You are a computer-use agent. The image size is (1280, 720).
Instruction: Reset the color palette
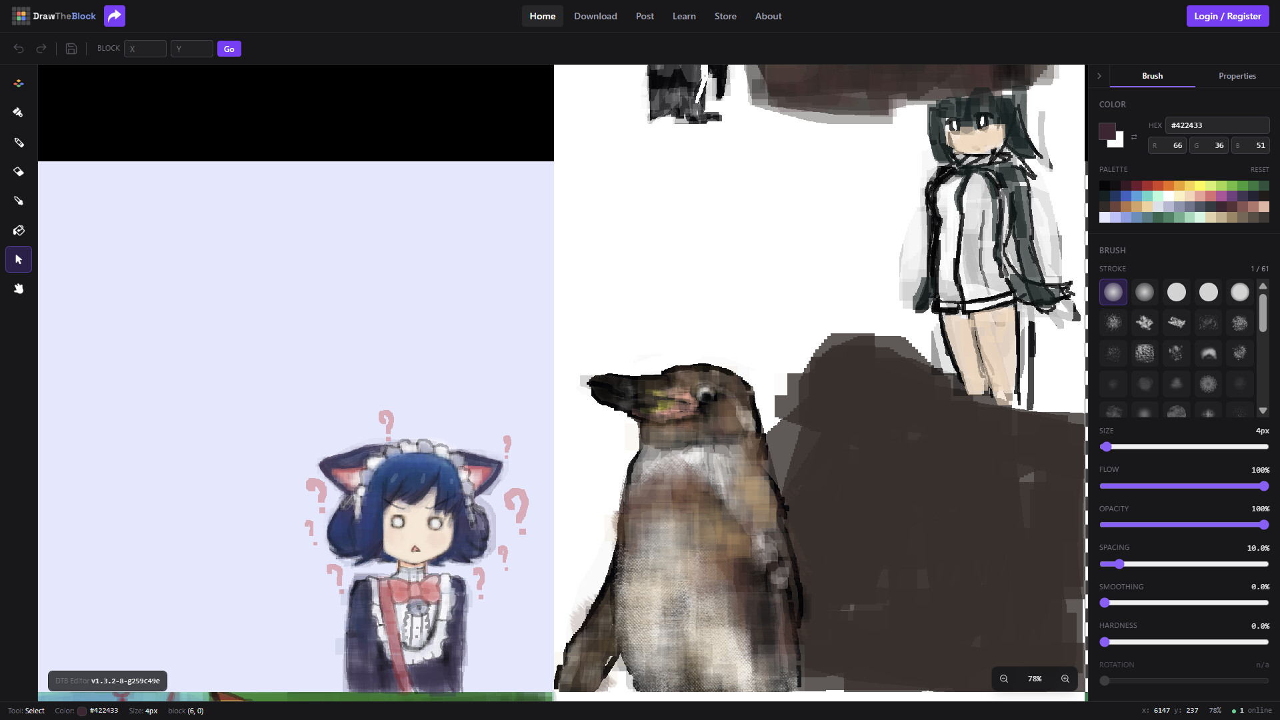coord(1259,170)
